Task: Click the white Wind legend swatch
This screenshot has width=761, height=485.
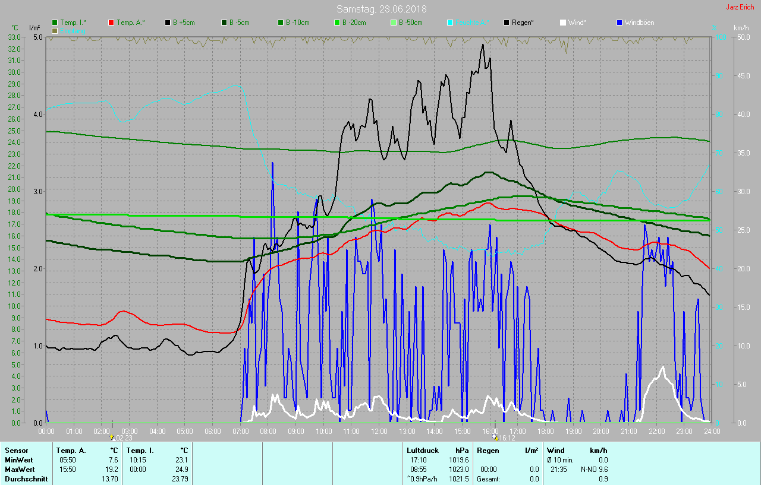Action: 563,23
